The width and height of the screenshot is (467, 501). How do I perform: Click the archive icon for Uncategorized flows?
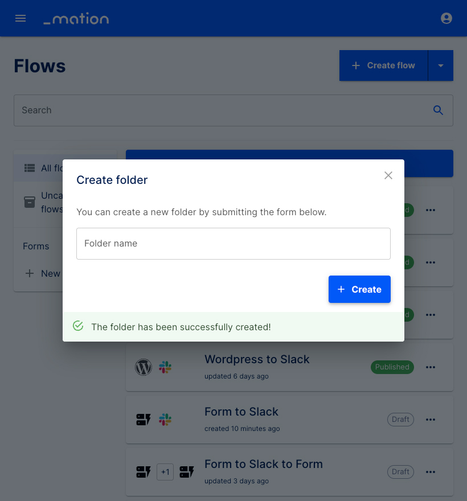(29, 202)
